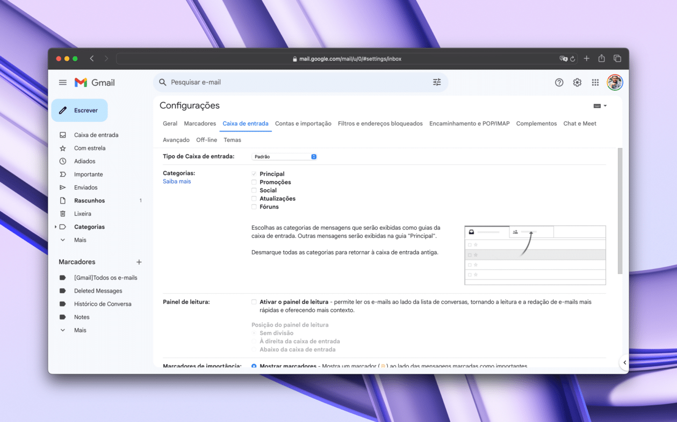Open the Temas settings tab
677x422 pixels.
233,140
